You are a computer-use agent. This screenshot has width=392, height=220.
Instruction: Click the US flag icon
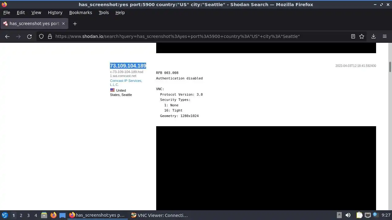[112, 90]
